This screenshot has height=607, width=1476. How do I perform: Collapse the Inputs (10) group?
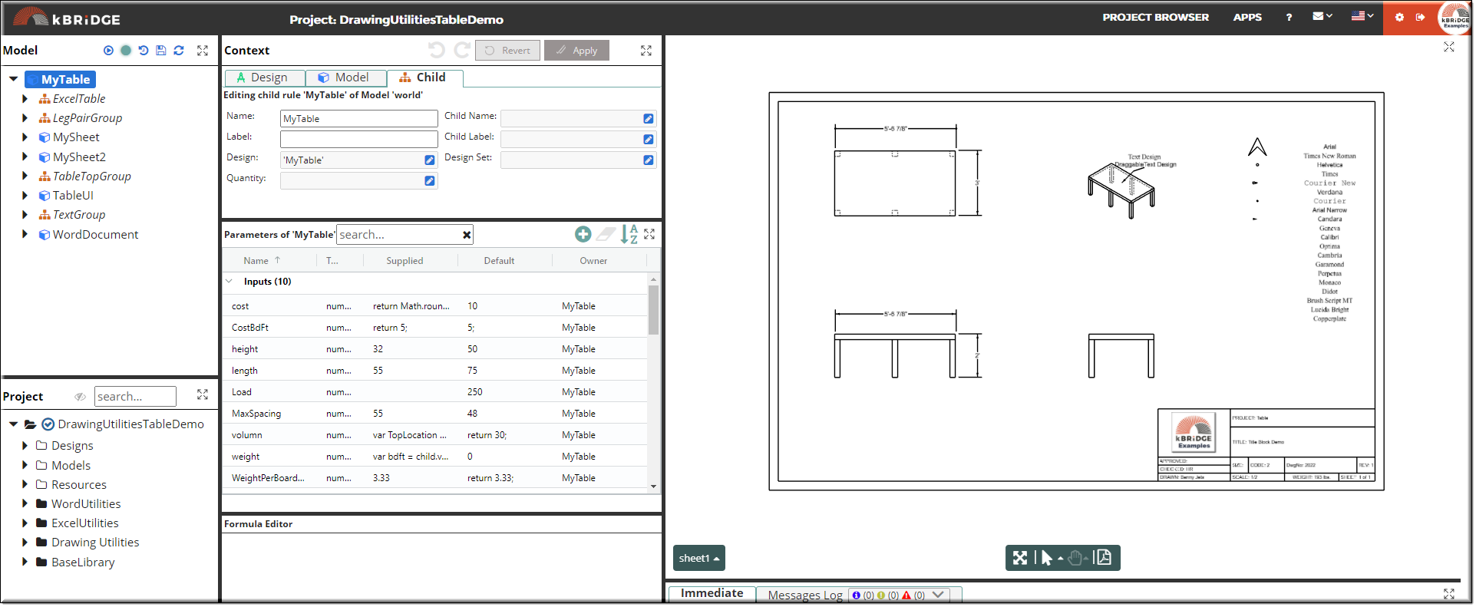[229, 282]
